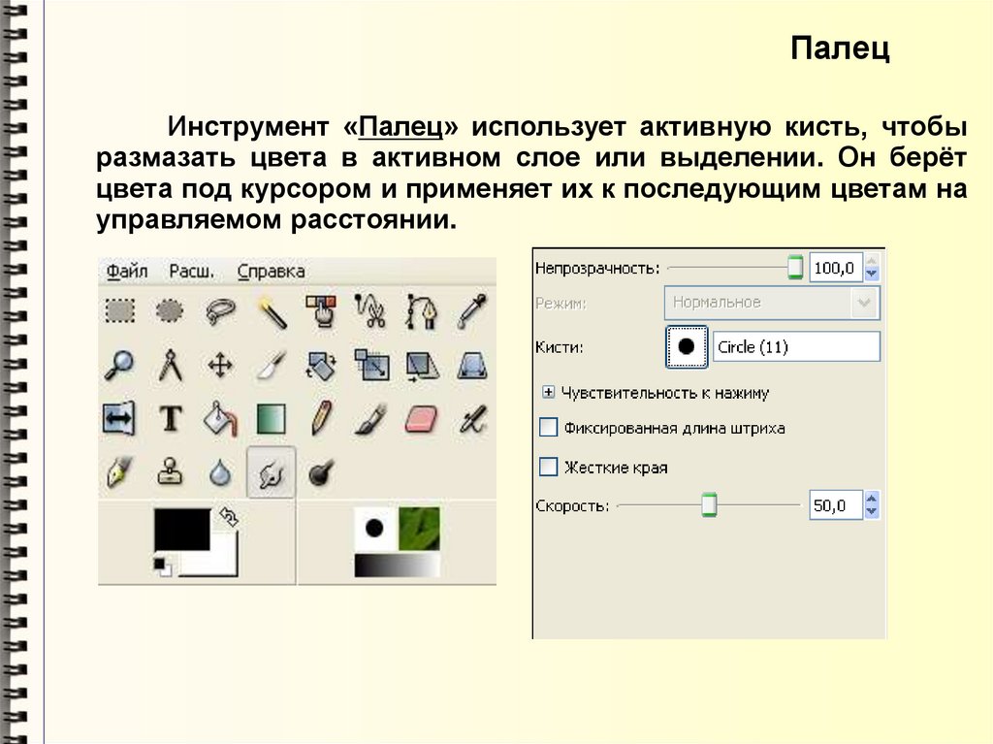Screen dimensions: 993x744
Task: Select the Flip tool
Action: [x=119, y=419]
